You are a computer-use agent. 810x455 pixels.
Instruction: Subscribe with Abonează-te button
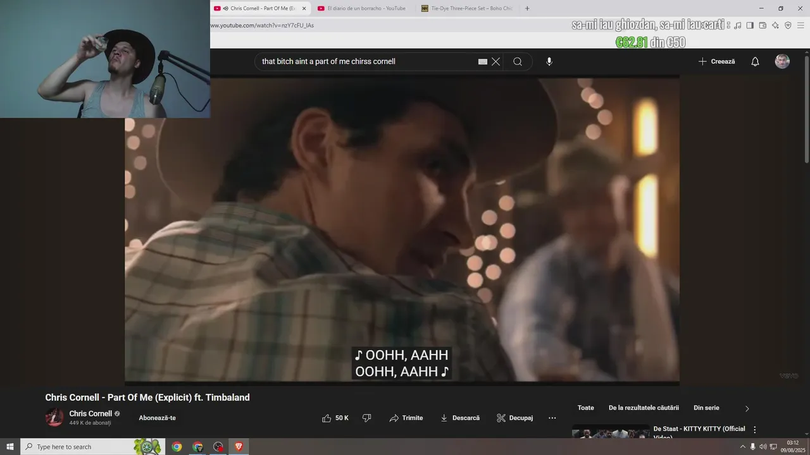point(158,418)
